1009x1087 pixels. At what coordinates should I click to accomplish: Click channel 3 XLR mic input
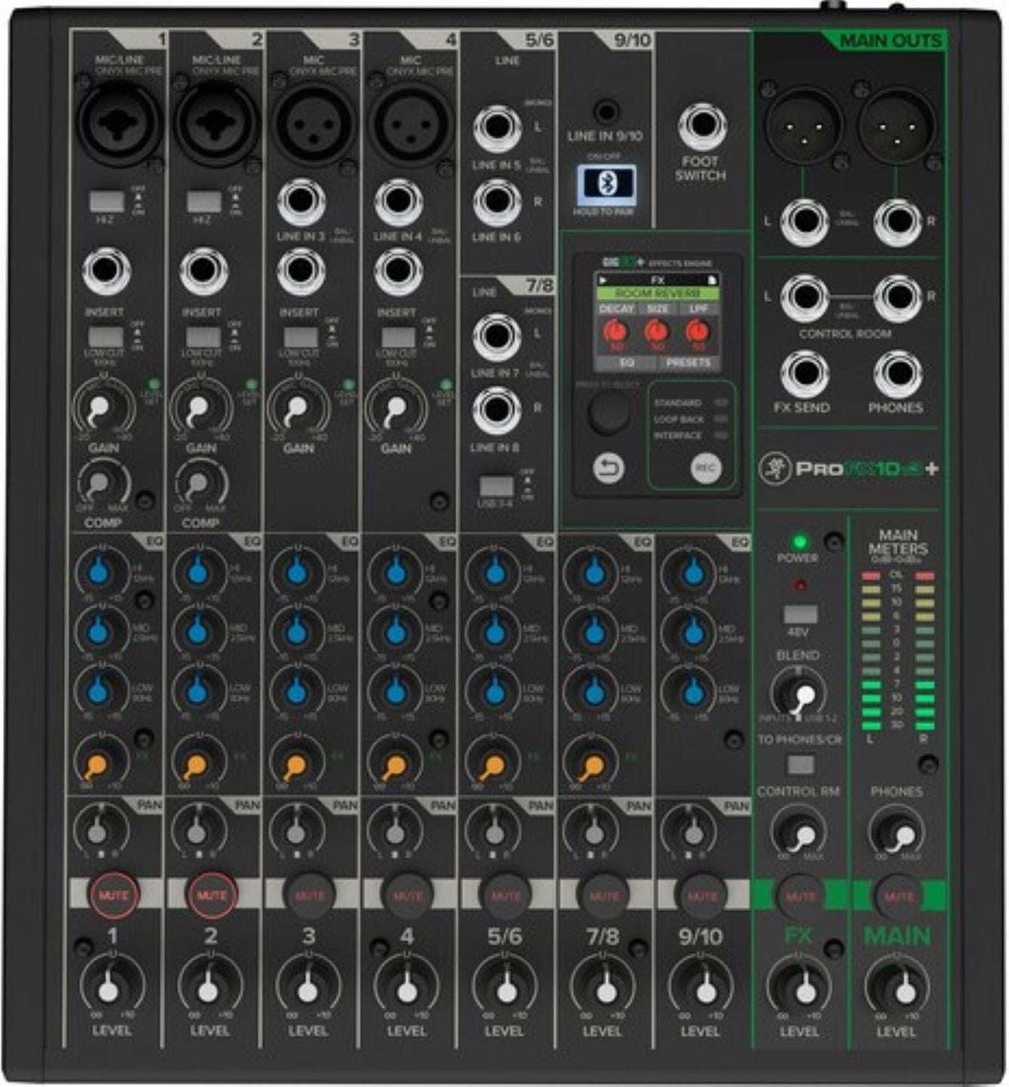click(313, 123)
